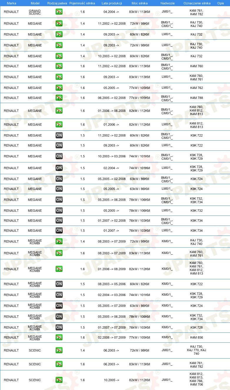Select the '10.2005 ->' production date cell
Screen dimensions: 230x390
pyautogui.click(x=111, y=380)
